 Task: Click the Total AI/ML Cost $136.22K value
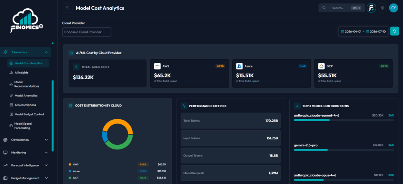(x=83, y=77)
